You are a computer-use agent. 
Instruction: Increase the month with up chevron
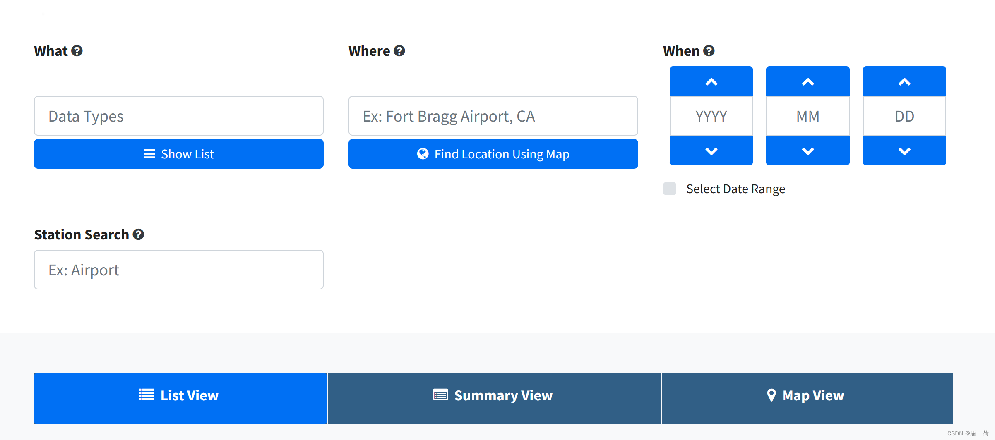(x=808, y=81)
